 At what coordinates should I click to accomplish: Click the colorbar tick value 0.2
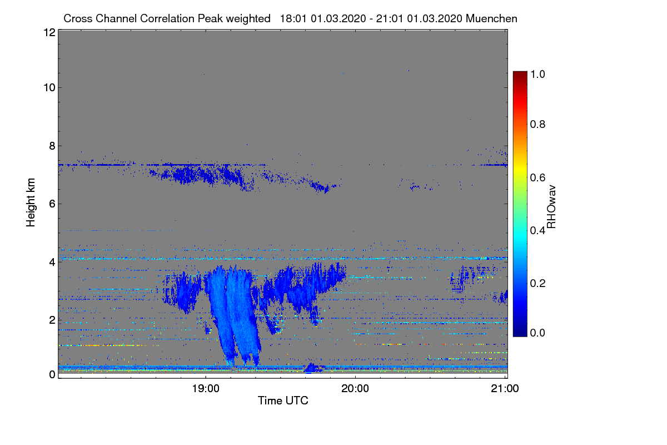539,283
